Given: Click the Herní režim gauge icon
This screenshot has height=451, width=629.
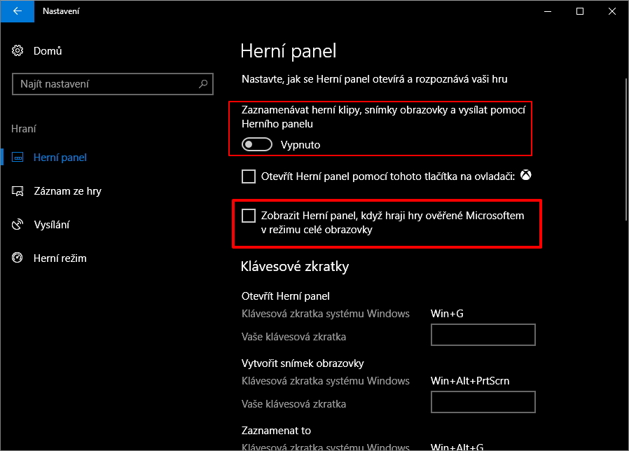Looking at the screenshot, I should (x=18, y=258).
